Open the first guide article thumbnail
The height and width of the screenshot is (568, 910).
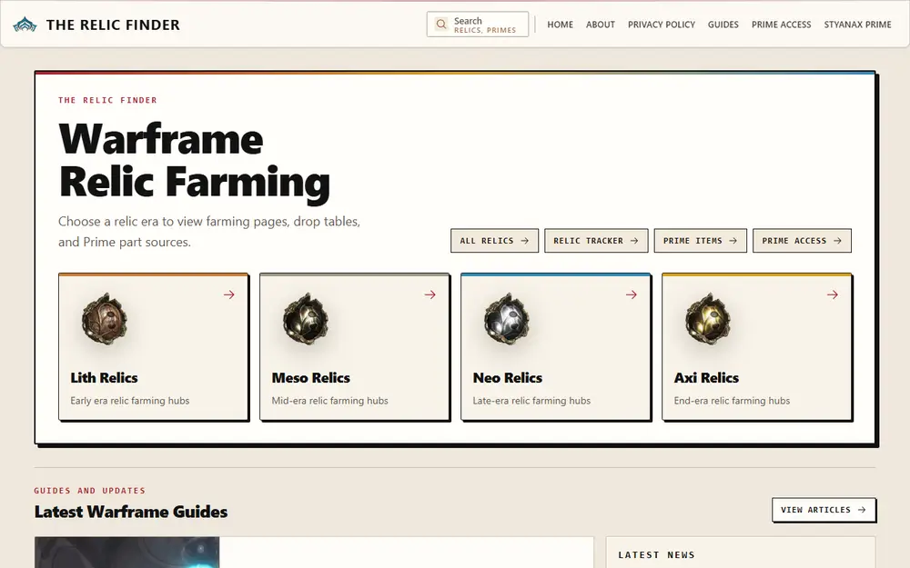pos(127,553)
